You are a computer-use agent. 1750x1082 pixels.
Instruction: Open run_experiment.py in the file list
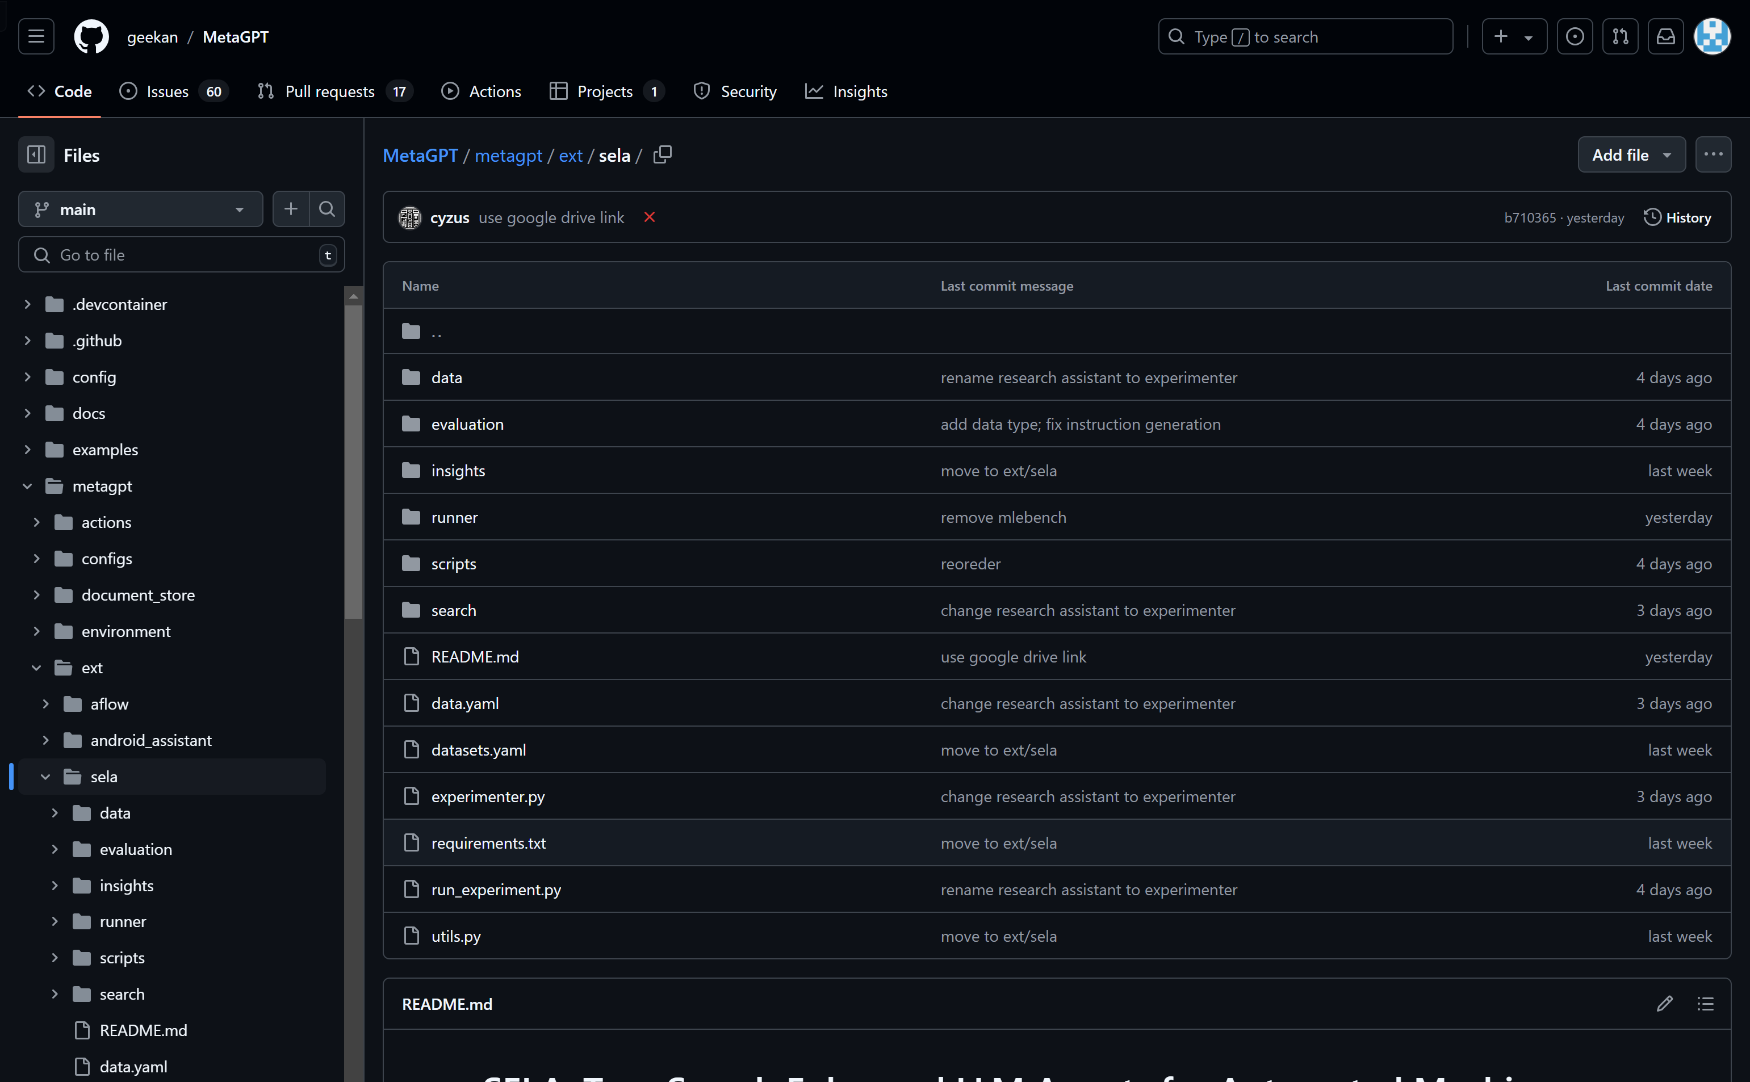(x=496, y=890)
